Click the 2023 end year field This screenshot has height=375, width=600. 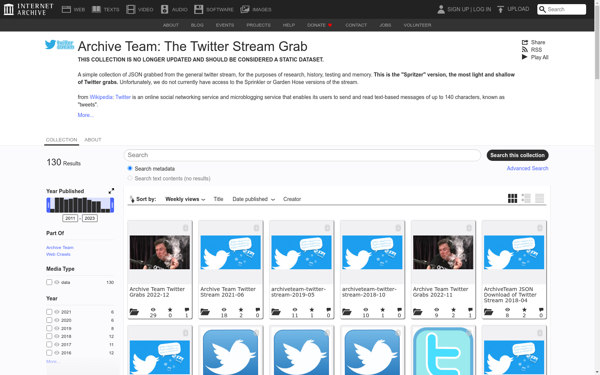click(90, 218)
